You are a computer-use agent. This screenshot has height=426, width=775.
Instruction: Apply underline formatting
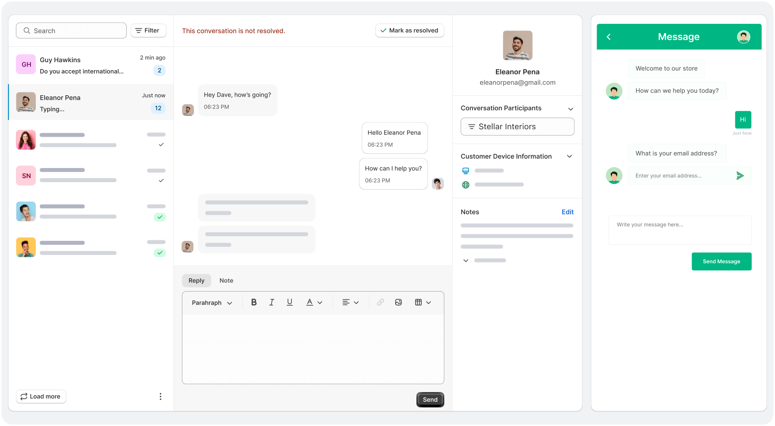click(x=290, y=302)
